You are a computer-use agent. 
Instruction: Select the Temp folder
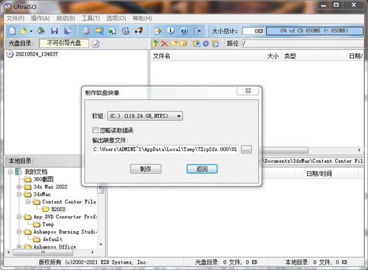(x=48, y=225)
